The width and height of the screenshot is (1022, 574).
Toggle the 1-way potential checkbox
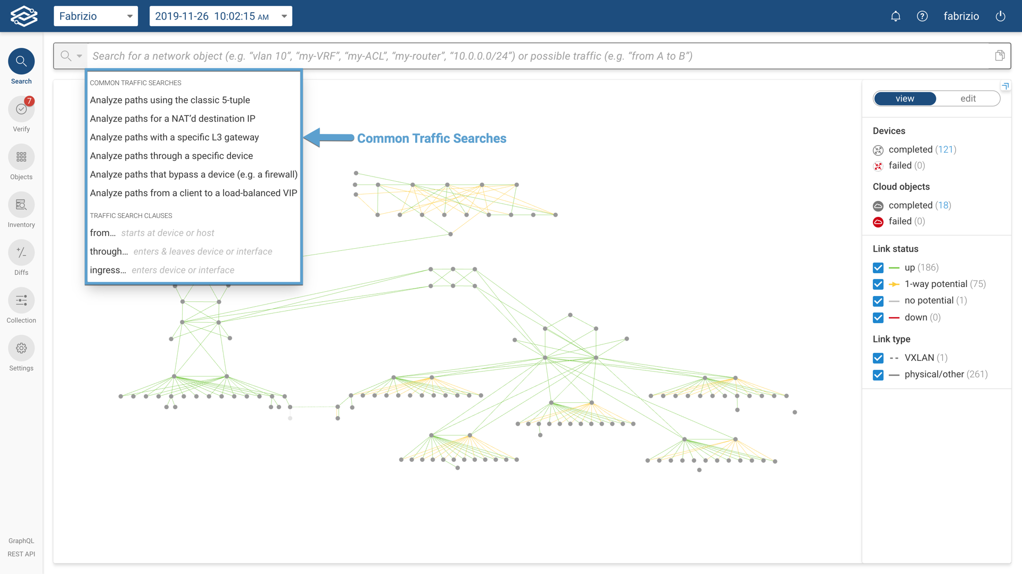[x=878, y=284]
